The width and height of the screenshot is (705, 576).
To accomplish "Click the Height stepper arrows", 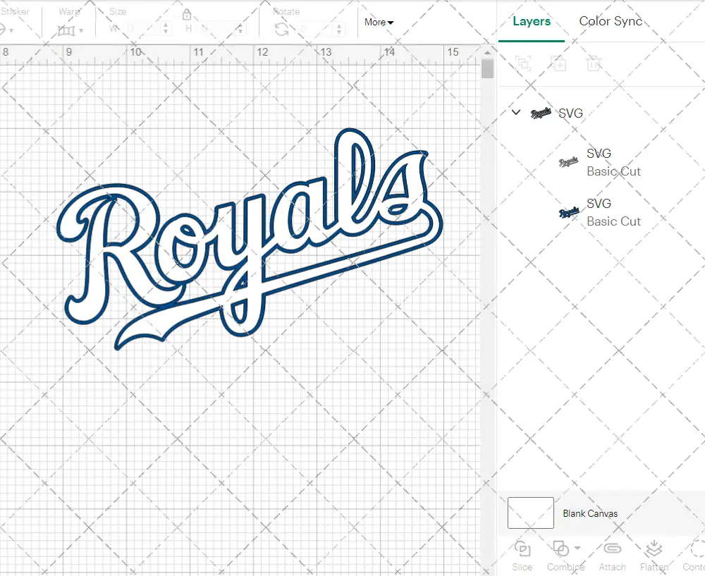I will tap(240, 29).
